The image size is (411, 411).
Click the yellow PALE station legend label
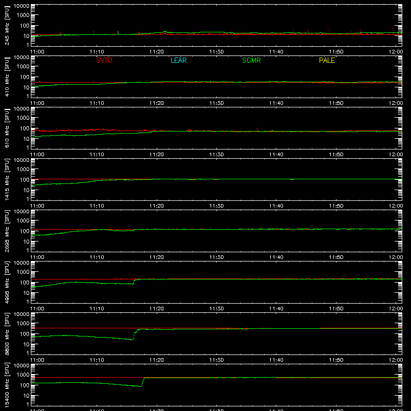(x=327, y=60)
